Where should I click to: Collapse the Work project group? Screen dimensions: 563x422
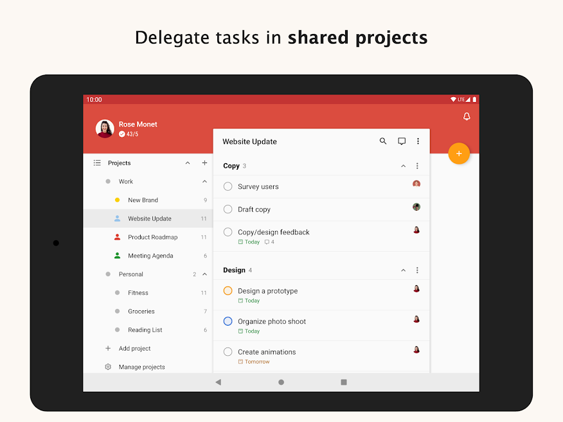pos(204,182)
